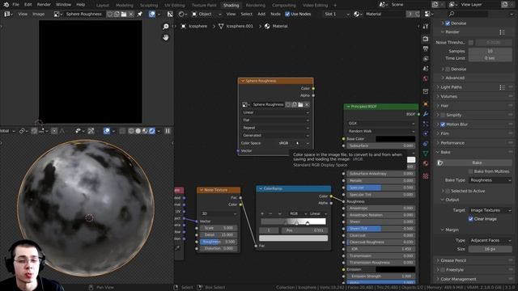Expand the Performance panel

[x=452, y=143]
